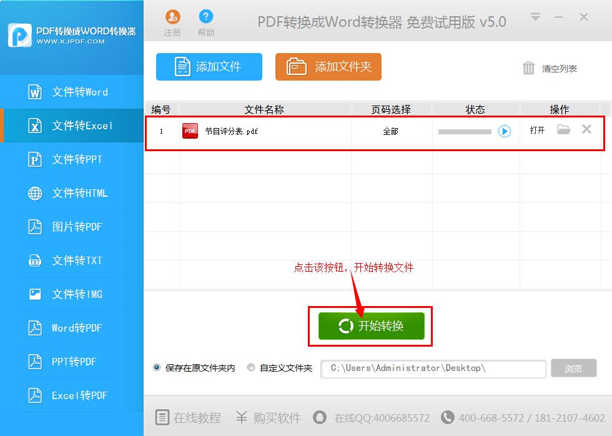
Task: Click 在线QQ:4006685572 contact link
Action: point(371,418)
